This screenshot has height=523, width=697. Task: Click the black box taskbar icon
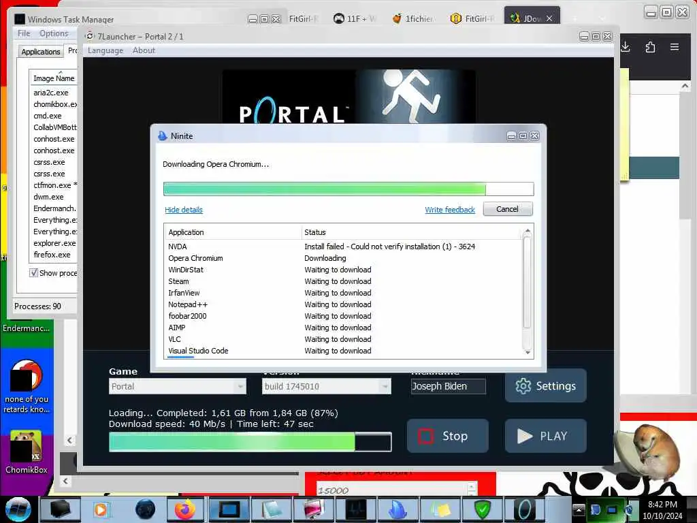click(x=60, y=509)
